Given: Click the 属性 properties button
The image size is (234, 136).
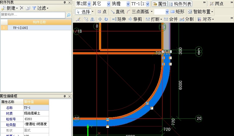Looking at the screenshot, I should tap(159, 4).
